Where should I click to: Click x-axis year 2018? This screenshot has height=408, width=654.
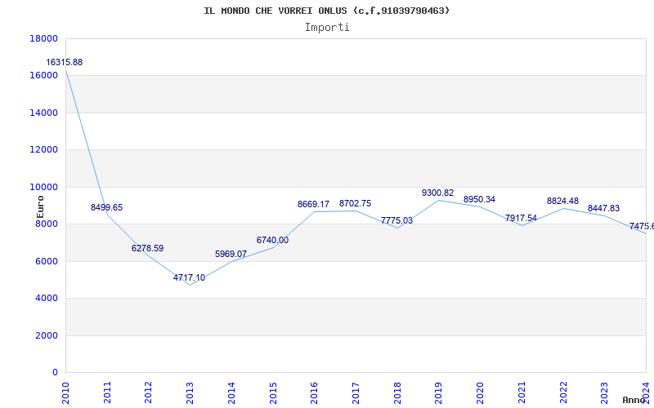pyautogui.click(x=397, y=392)
